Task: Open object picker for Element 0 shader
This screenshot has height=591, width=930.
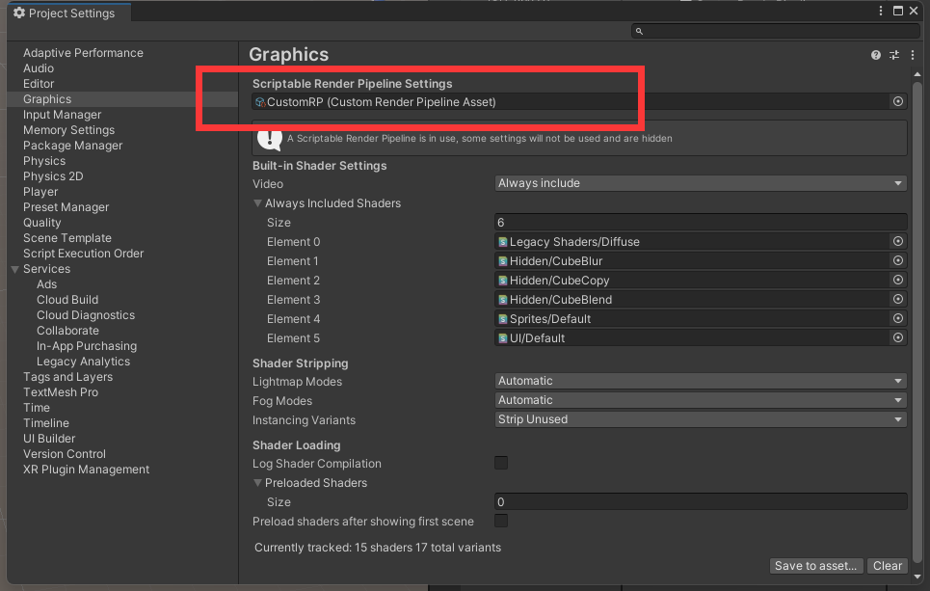Action: click(x=898, y=242)
